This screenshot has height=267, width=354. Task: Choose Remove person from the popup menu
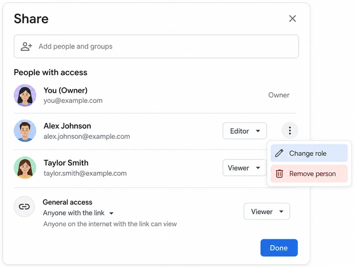309,174
